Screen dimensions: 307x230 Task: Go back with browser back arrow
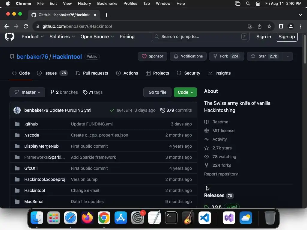click(x=7, y=26)
